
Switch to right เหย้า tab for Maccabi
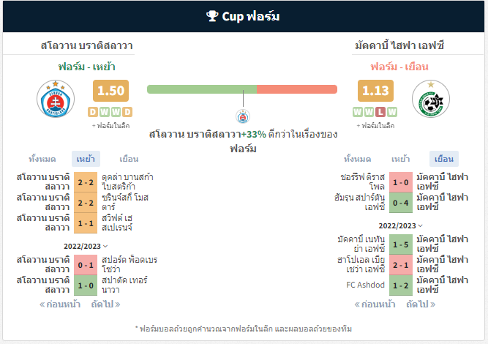pyautogui.click(x=400, y=159)
